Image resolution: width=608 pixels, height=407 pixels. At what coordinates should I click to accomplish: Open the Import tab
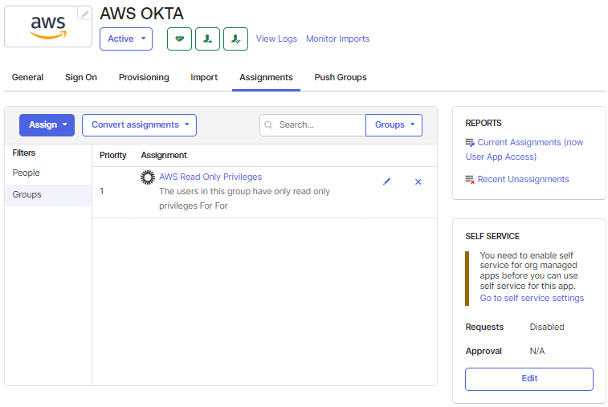point(204,77)
